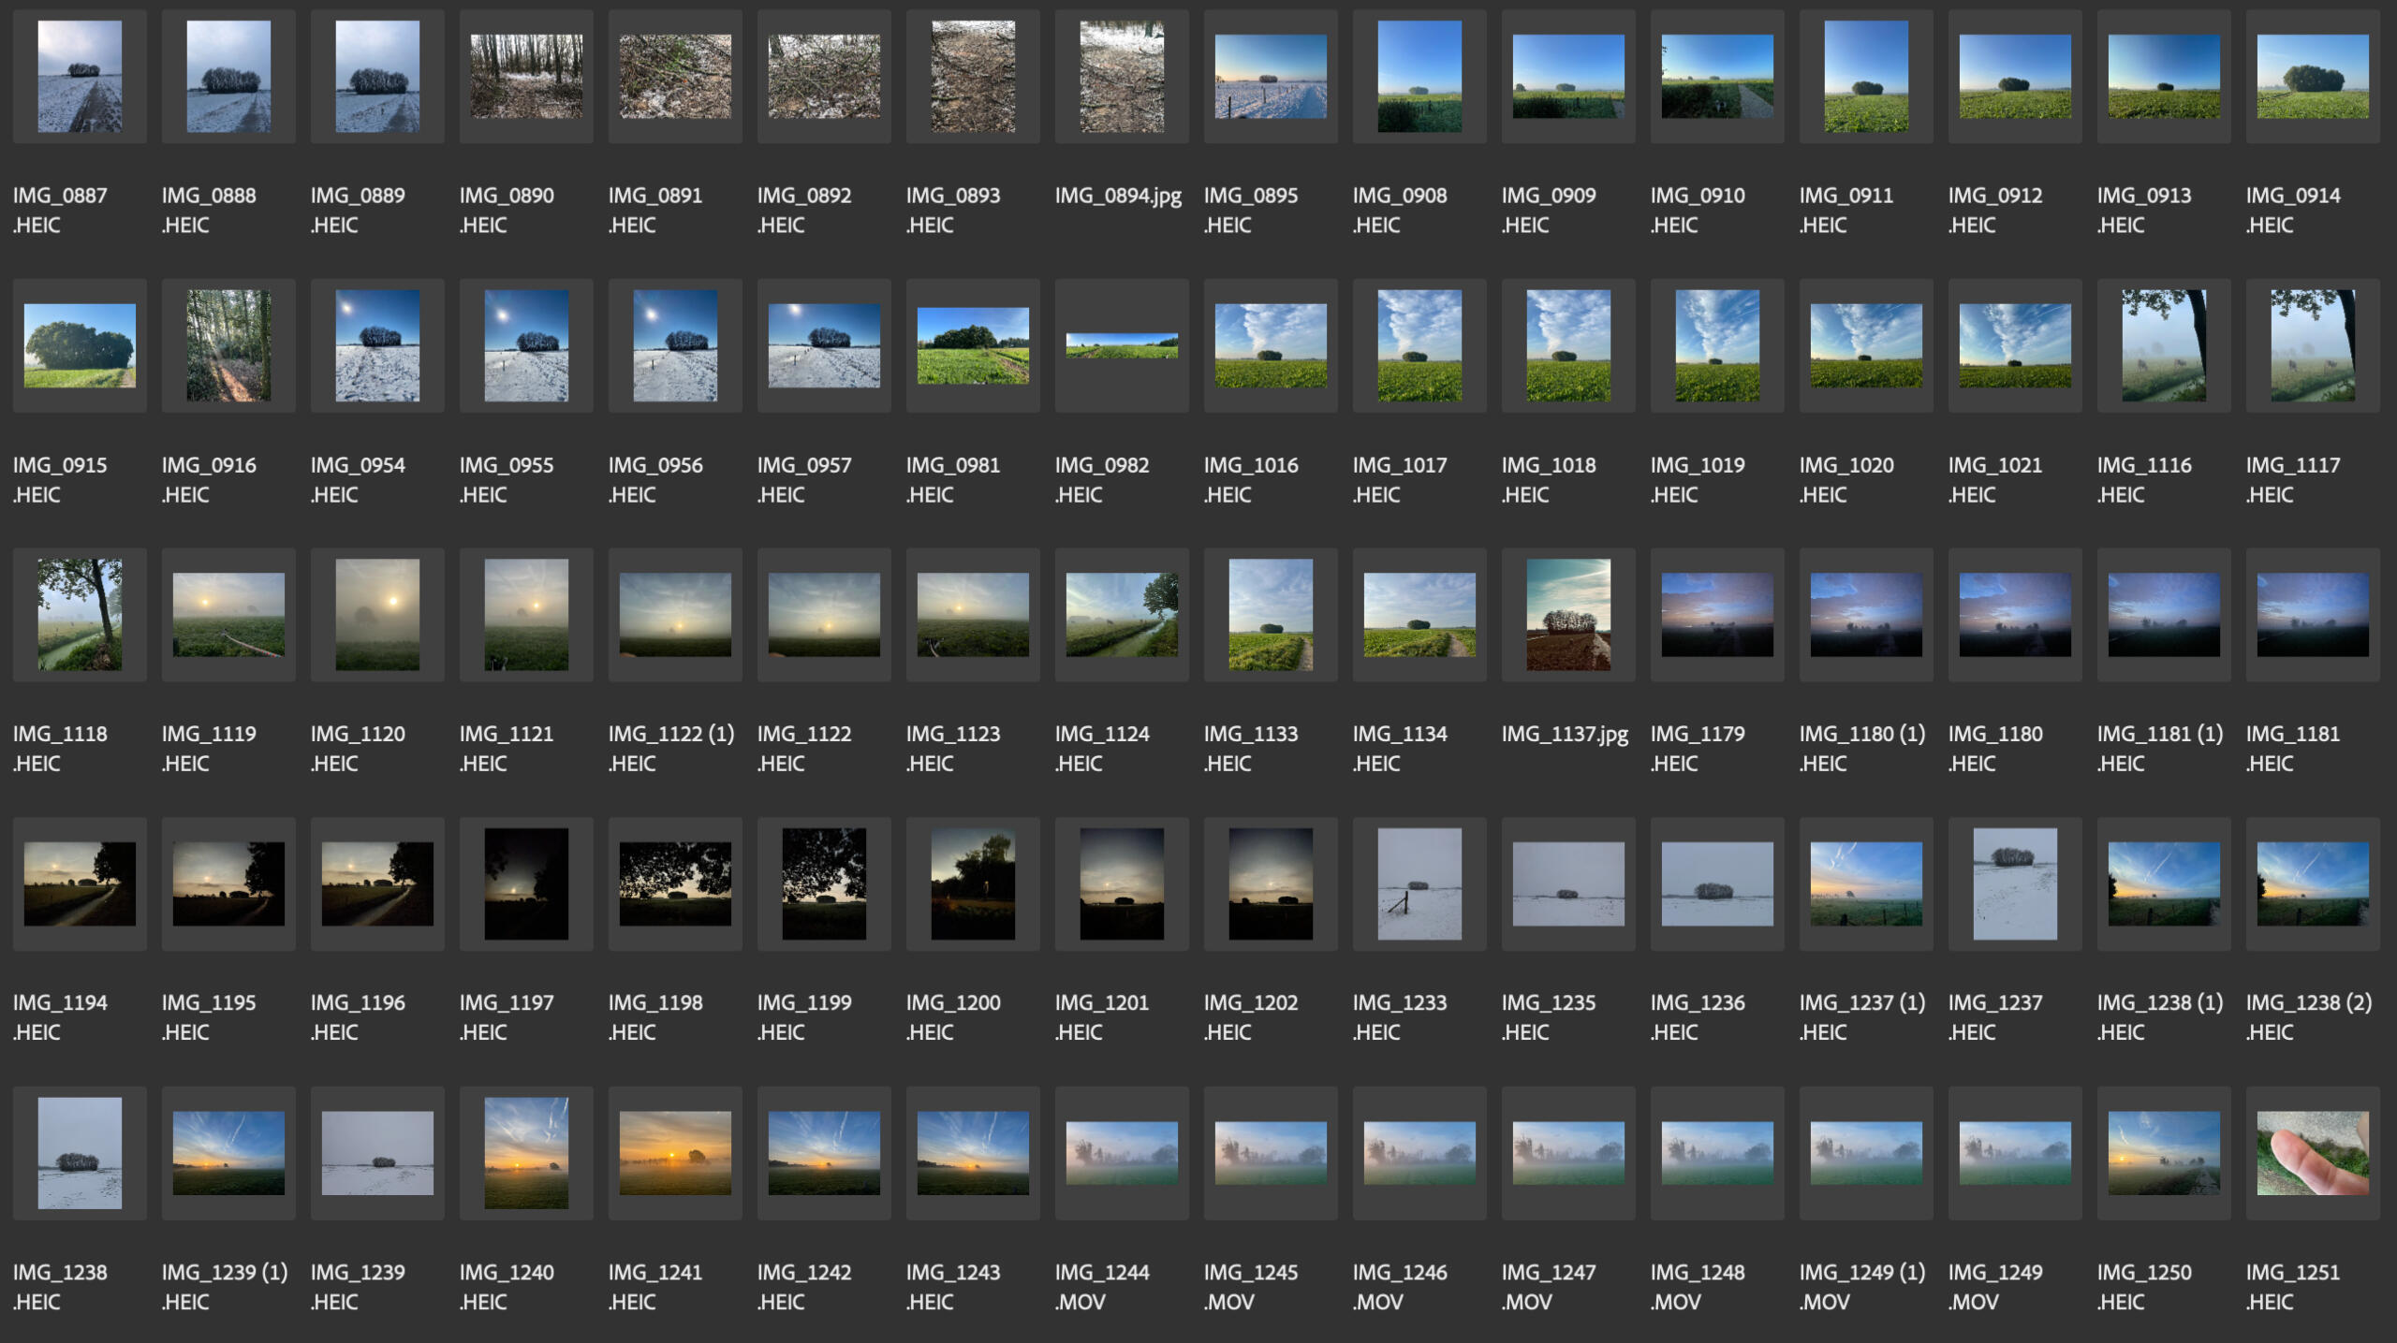
Task: Select the IMG_0894.jpg file thumbnail
Action: click(x=1122, y=77)
